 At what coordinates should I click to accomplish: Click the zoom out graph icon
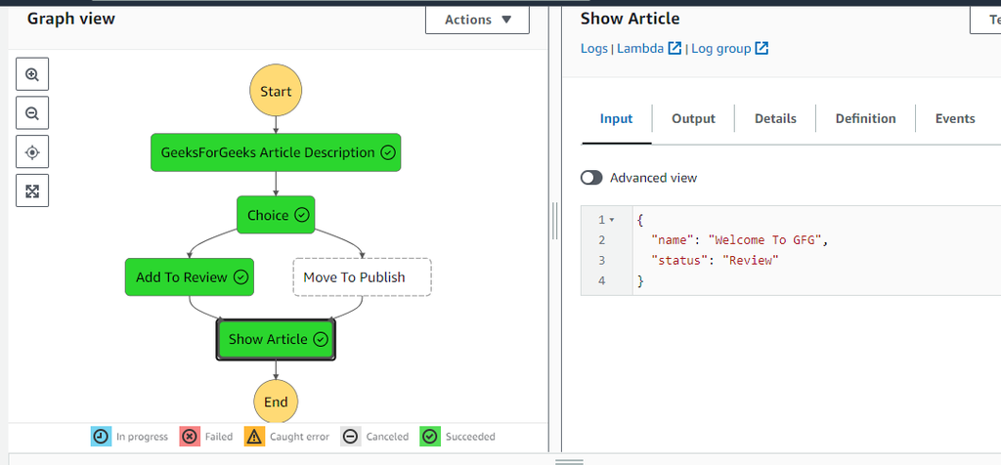(x=32, y=113)
